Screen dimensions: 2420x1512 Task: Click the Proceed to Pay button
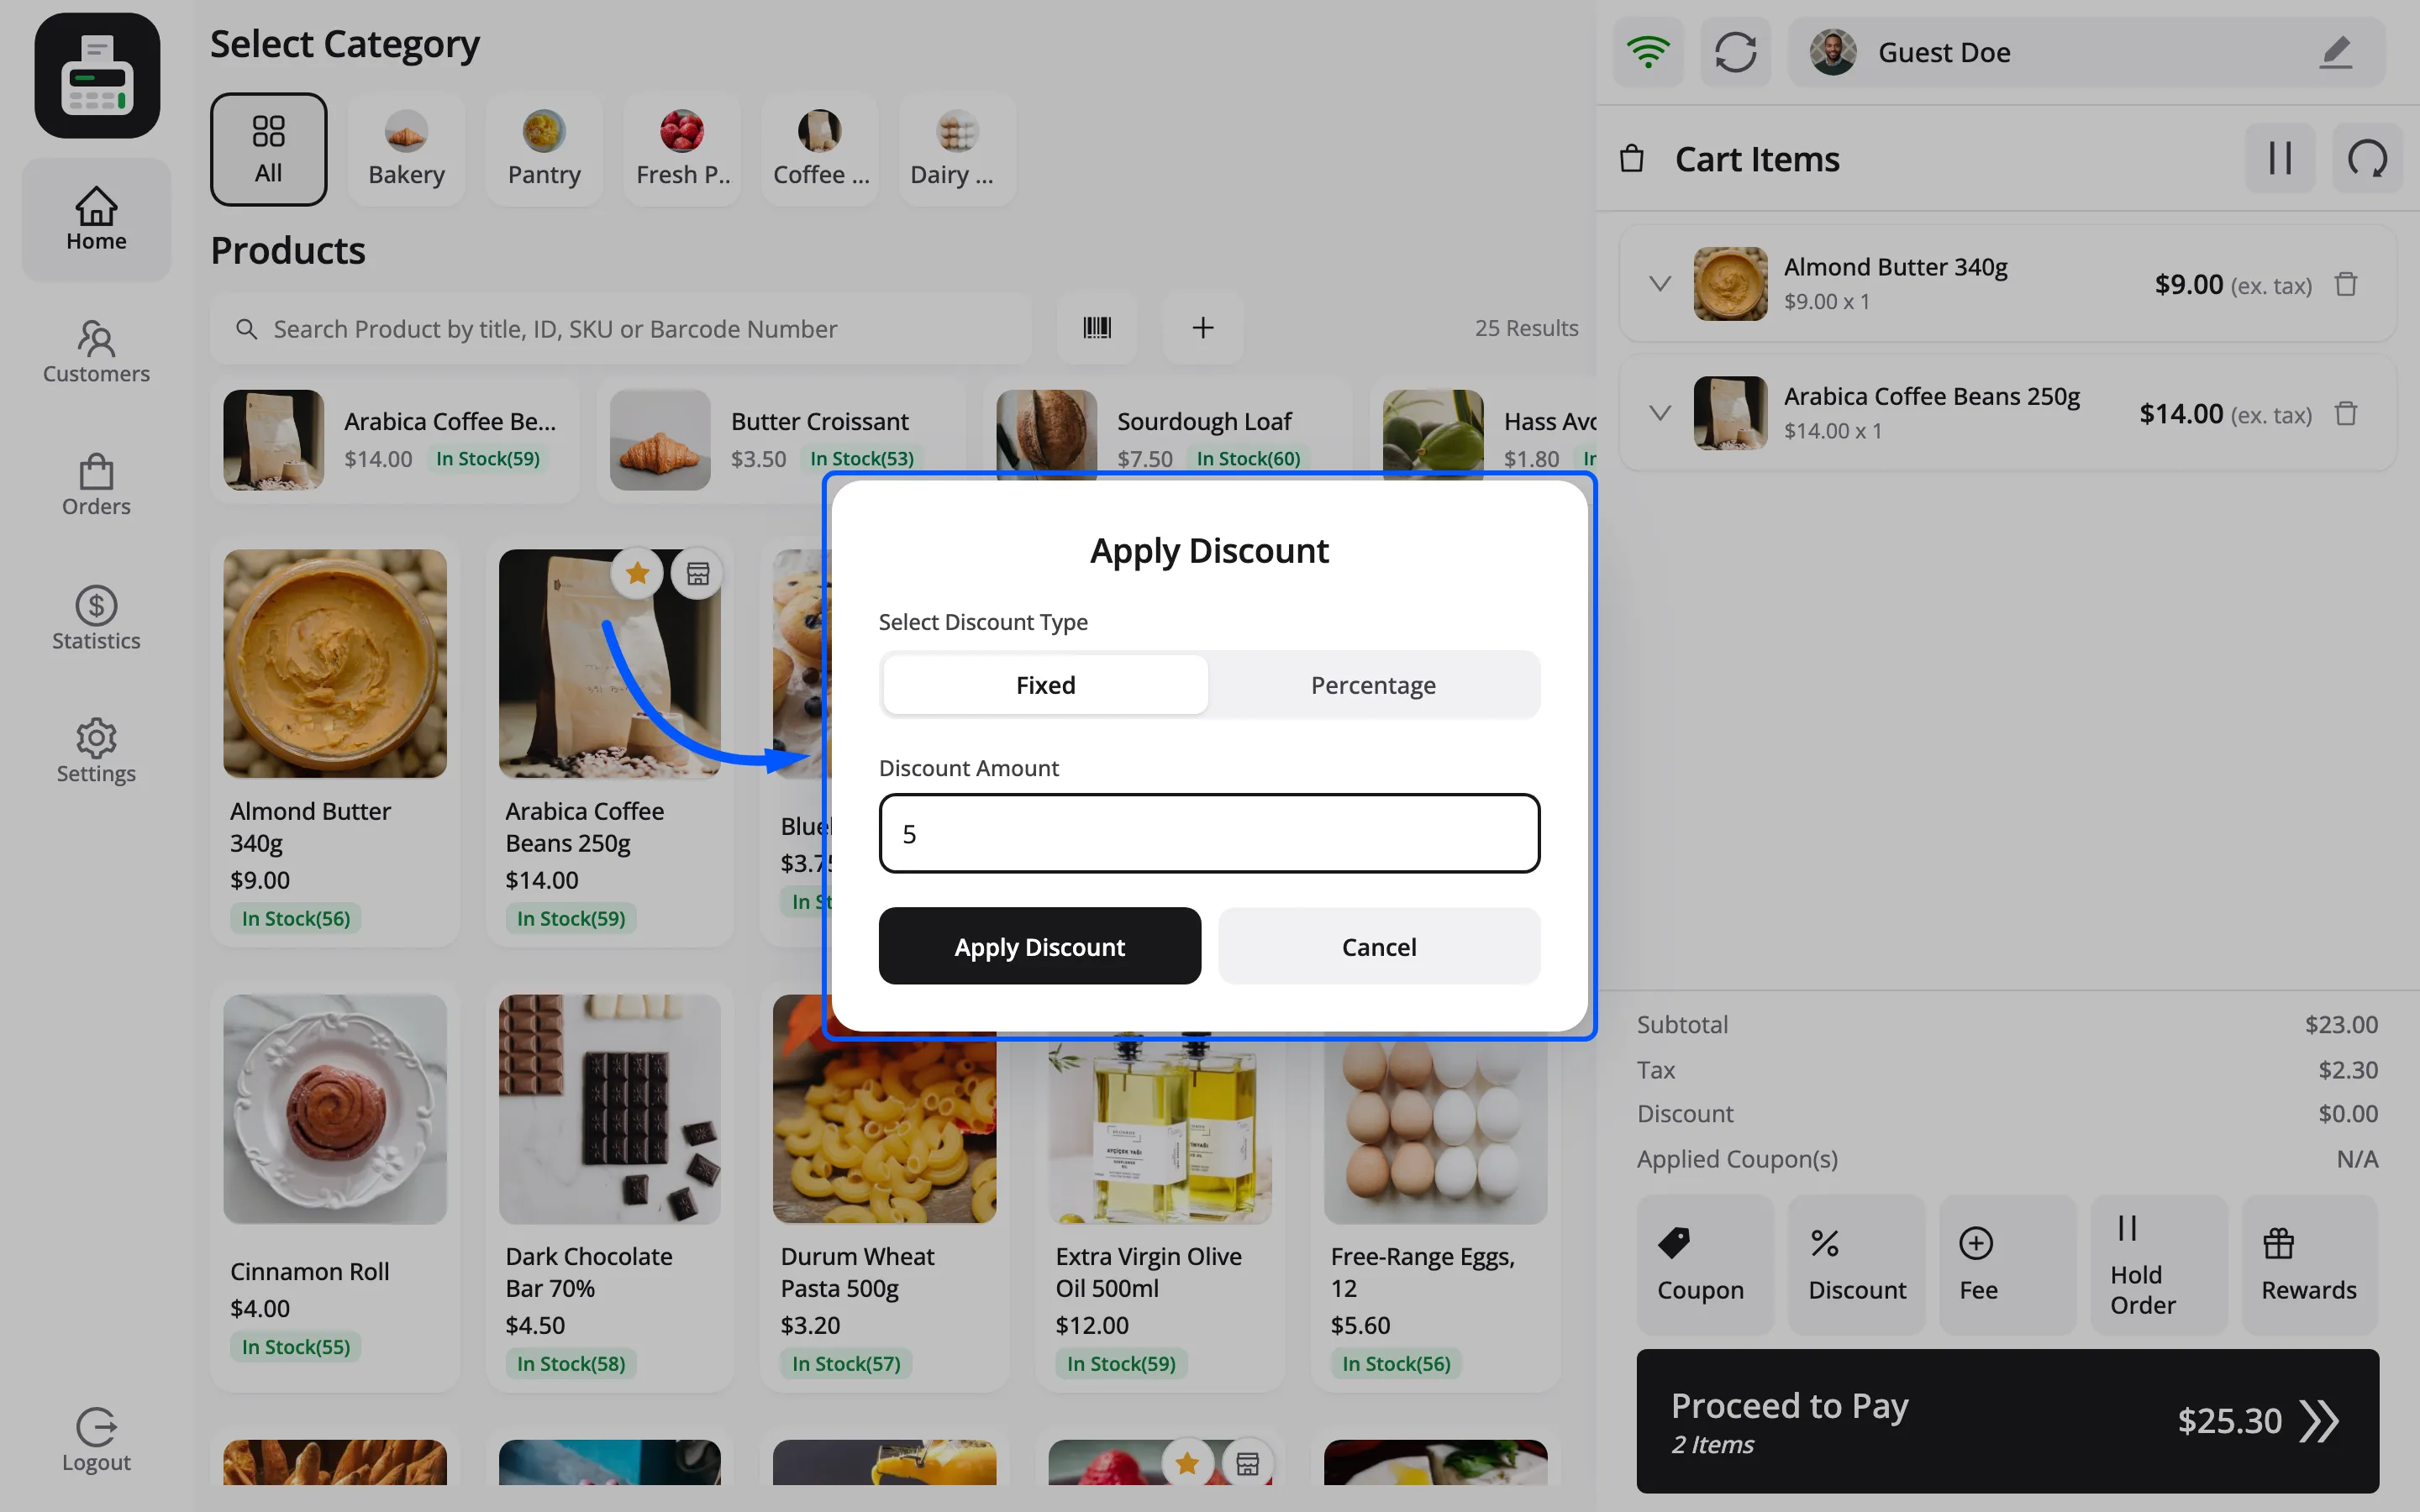(x=2008, y=1421)
